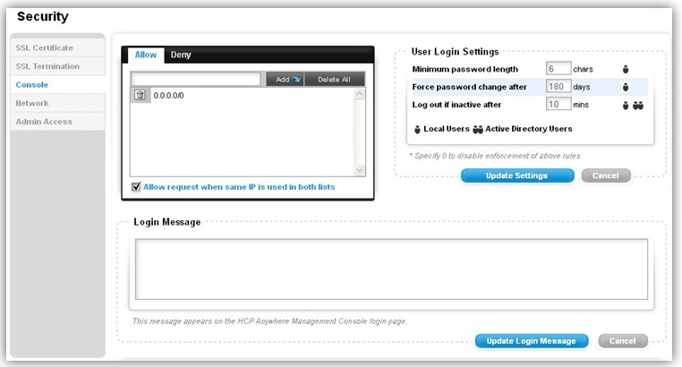Click the IP list scrollbar up arrow

tap(359, 93)
